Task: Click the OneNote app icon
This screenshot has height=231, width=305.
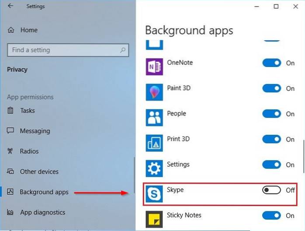Action: pos(154,67)
